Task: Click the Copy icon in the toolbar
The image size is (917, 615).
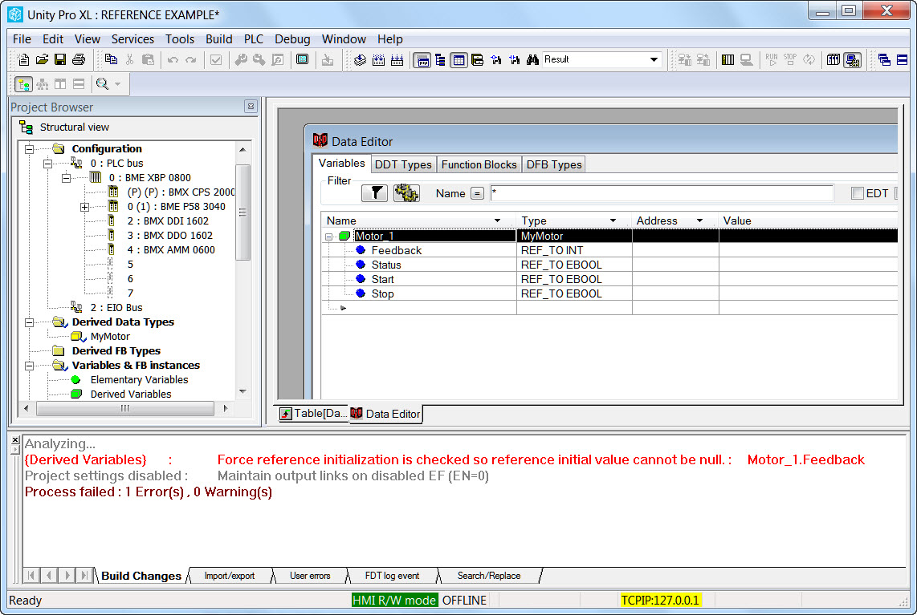Action: coord(111,59)
